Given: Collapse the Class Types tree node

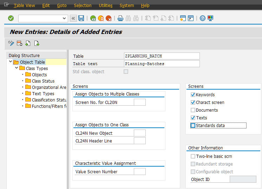Looking at the screenshot, I should (x=17, y=68).
